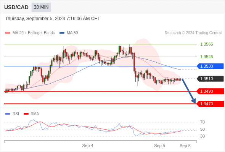Click the 9MA legend label
225x152 pixels.
pyautogui.click(x=35, y=114)
